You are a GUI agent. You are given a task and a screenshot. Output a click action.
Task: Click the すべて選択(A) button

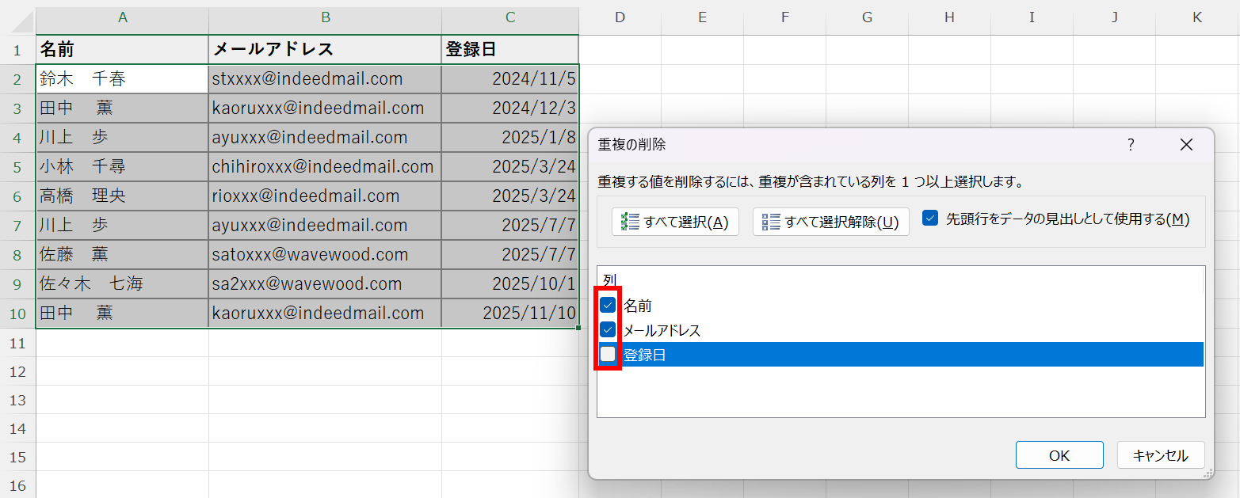pyautogui.click(x=675, y=222)
